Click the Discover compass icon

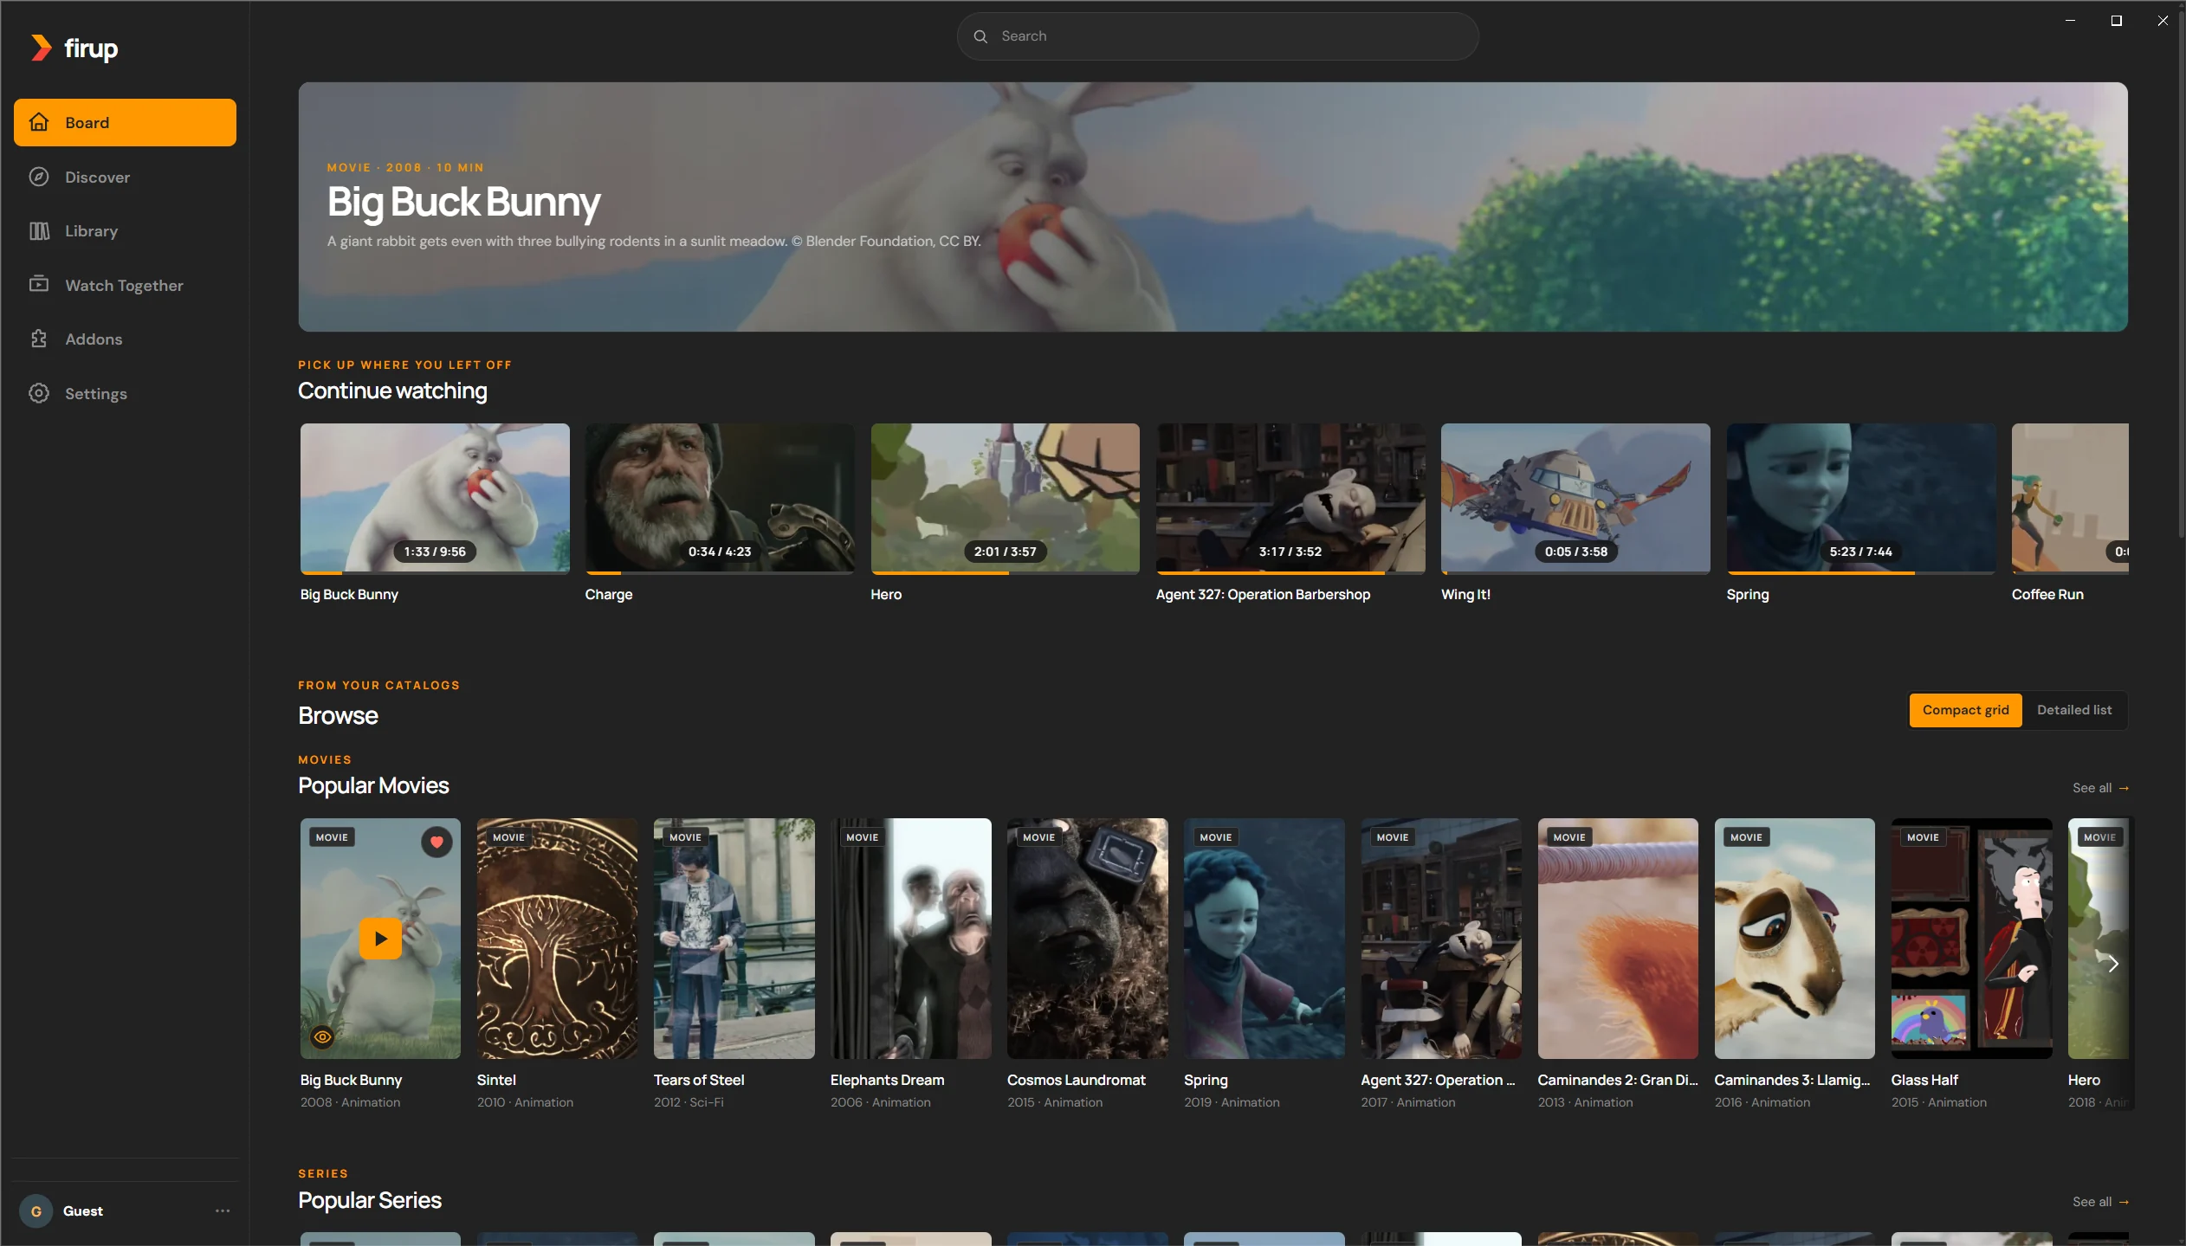39,177
